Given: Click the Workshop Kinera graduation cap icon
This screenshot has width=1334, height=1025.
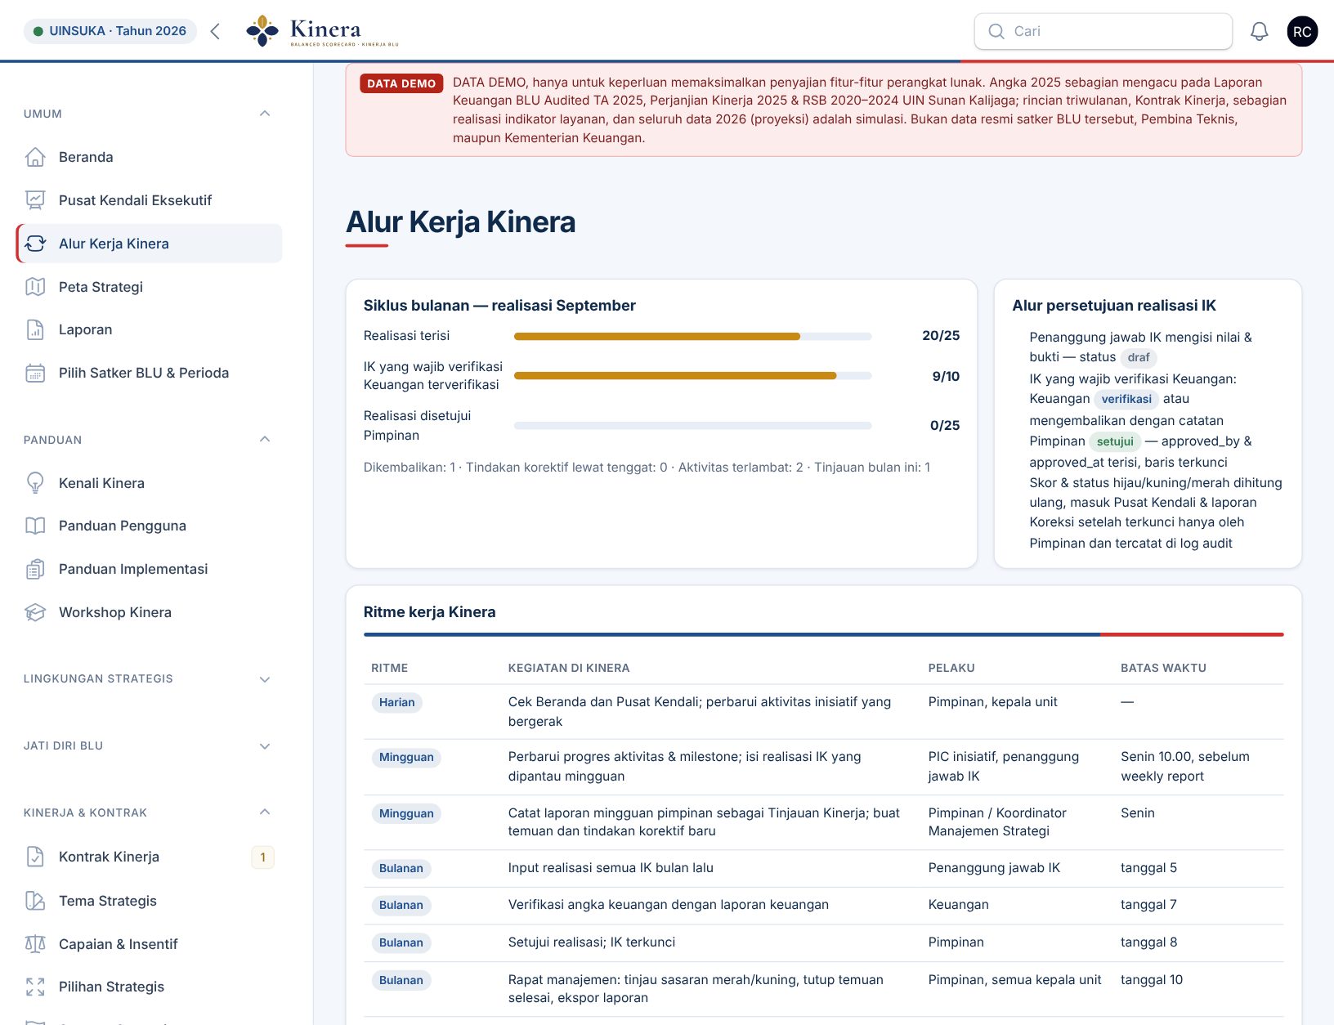Looking at the screenshot, I should (35, 612).
